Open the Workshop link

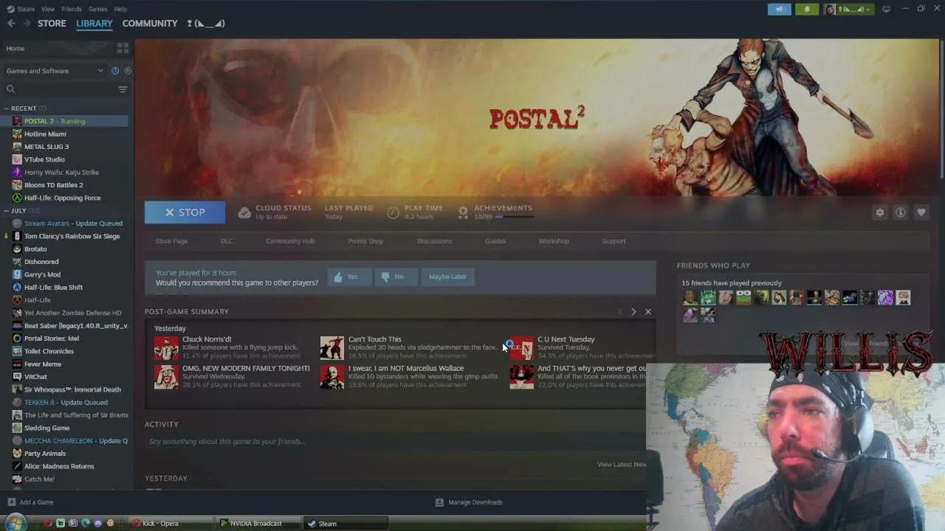point(554,241)
